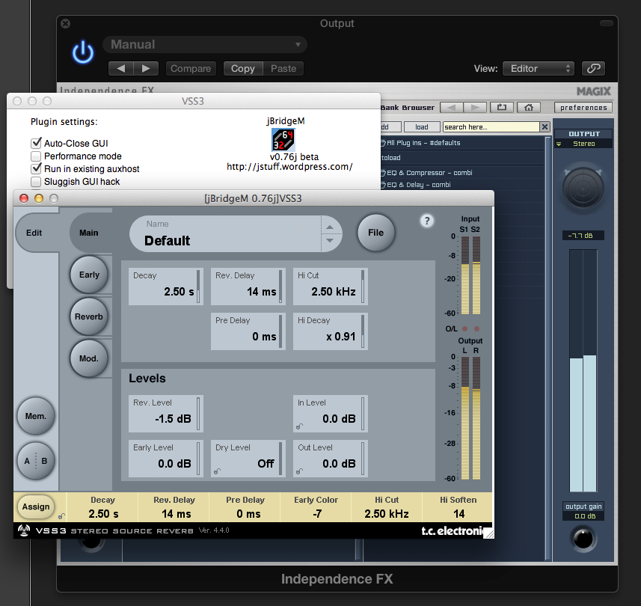Click the chain link icon beside View selector
The width and height of the screenshot is (641, 606).
tap(593, 68)
